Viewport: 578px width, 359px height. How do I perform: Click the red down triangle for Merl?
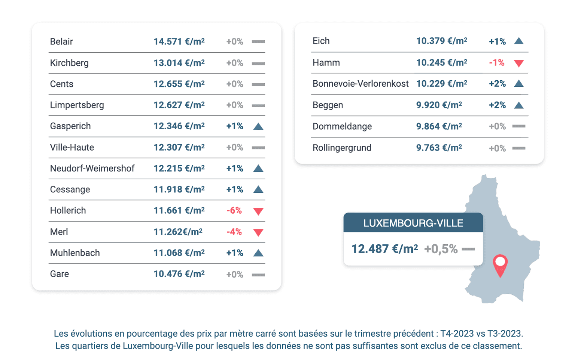click(258, 232)
